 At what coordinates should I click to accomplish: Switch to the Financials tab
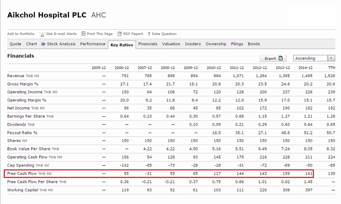(147, 44)
